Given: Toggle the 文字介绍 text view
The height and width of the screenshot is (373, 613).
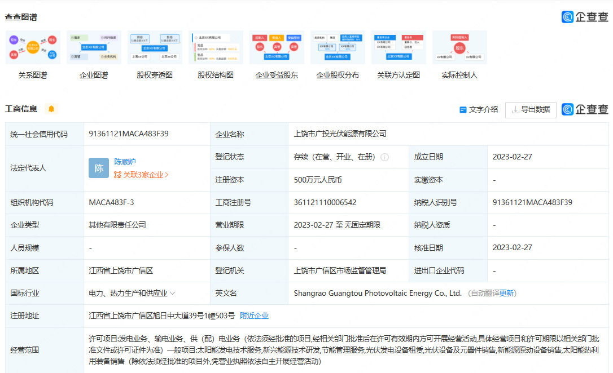Looking at the screenshot, I should 479,110.
